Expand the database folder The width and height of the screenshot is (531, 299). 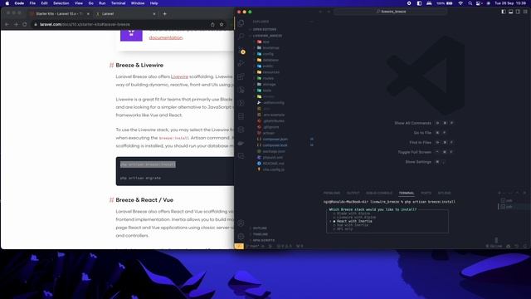270,60
